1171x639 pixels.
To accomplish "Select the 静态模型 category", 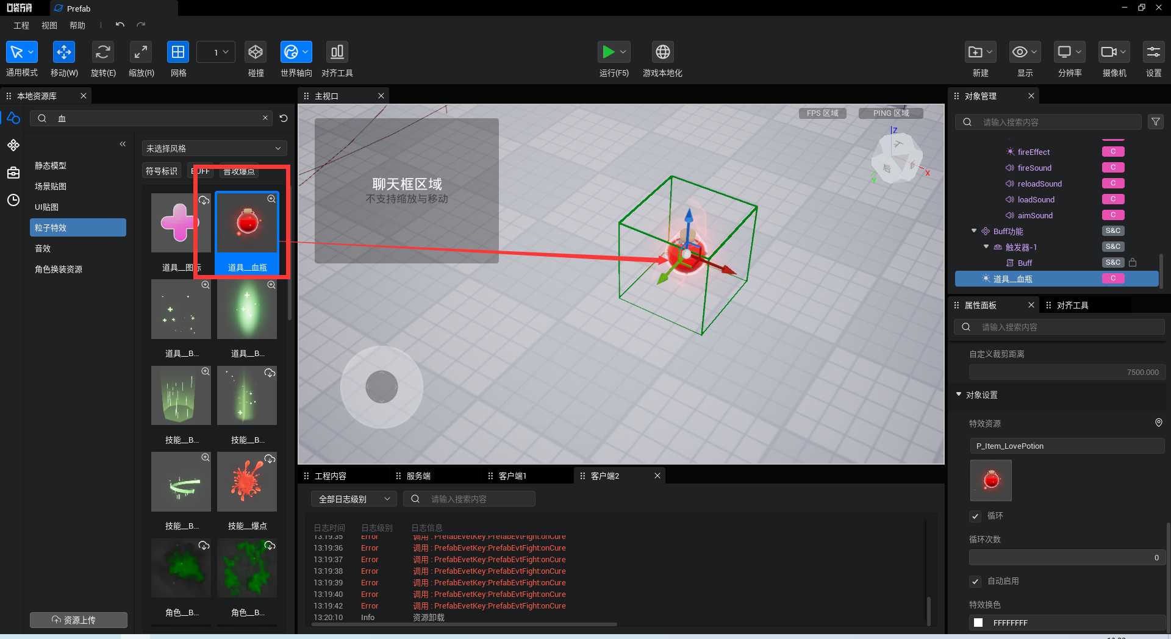I will pyautogui.click(x=51, y=166).
